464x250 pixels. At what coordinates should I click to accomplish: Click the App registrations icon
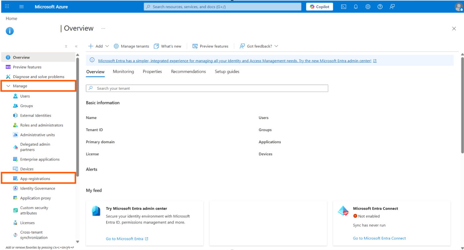click(x=15, y=178)
